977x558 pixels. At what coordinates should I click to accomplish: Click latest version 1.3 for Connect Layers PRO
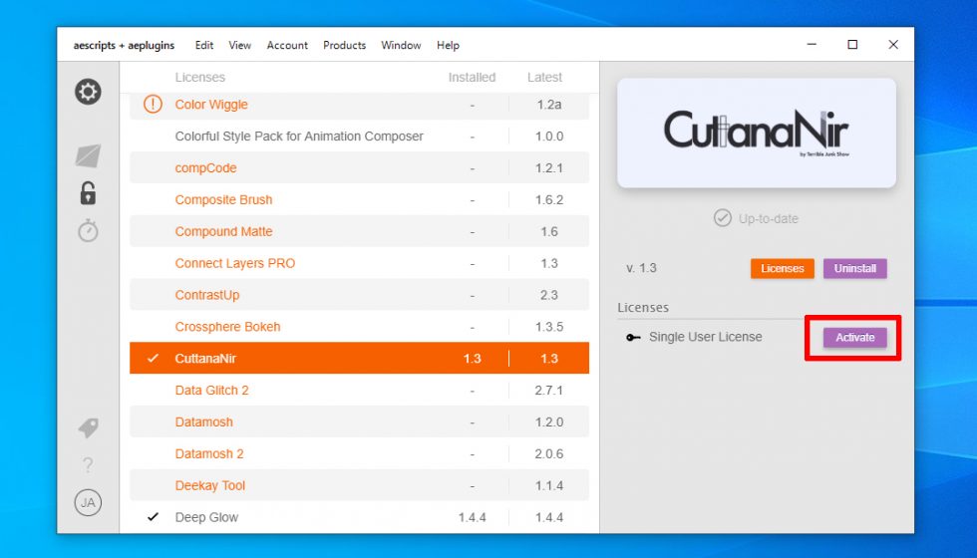tap(549, 263)
